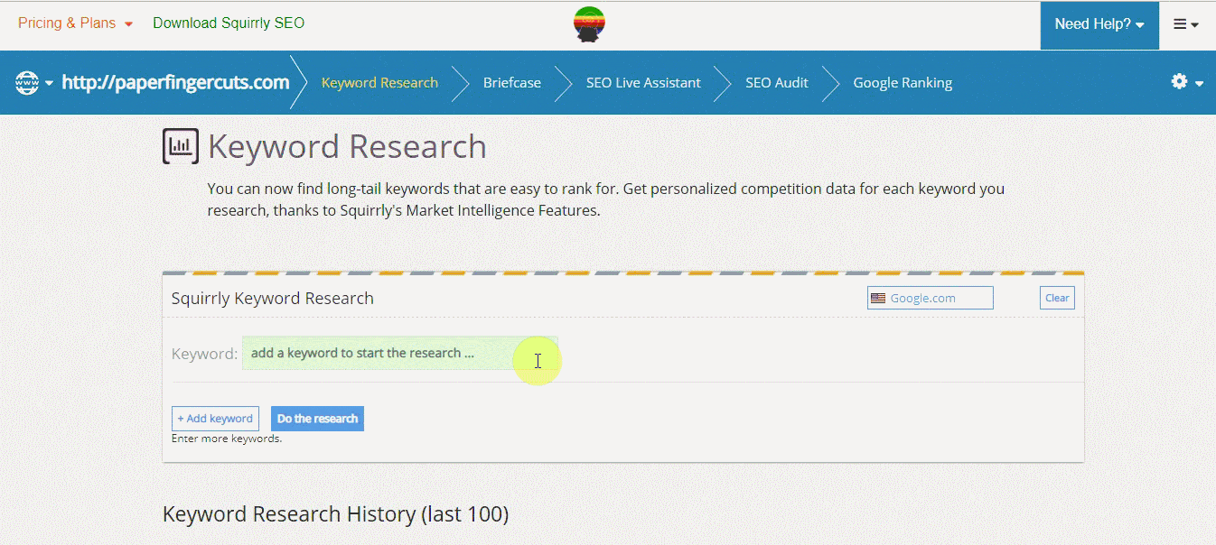Click the Clear button
This screenshot has width=1216, height=545.
pyautogui.click(x=1057, y=298)
